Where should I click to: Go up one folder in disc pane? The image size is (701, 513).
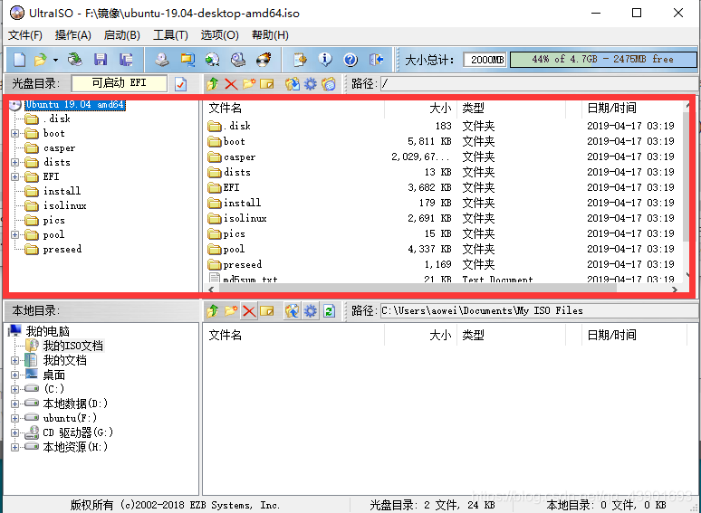tap(213, 84)
